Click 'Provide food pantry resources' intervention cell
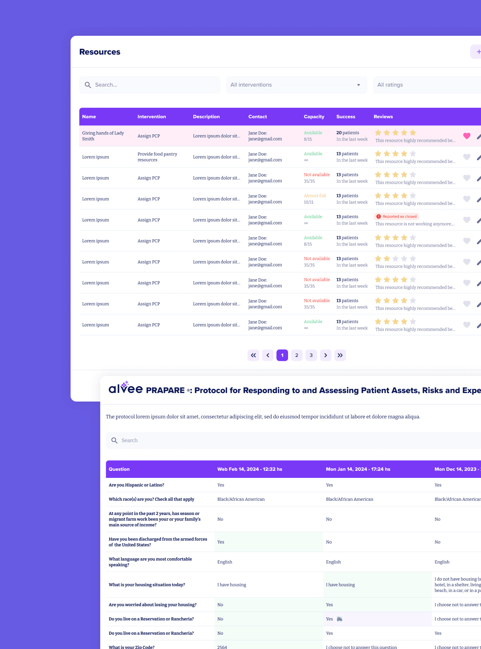The image size is (481, 649). (157, 157)
